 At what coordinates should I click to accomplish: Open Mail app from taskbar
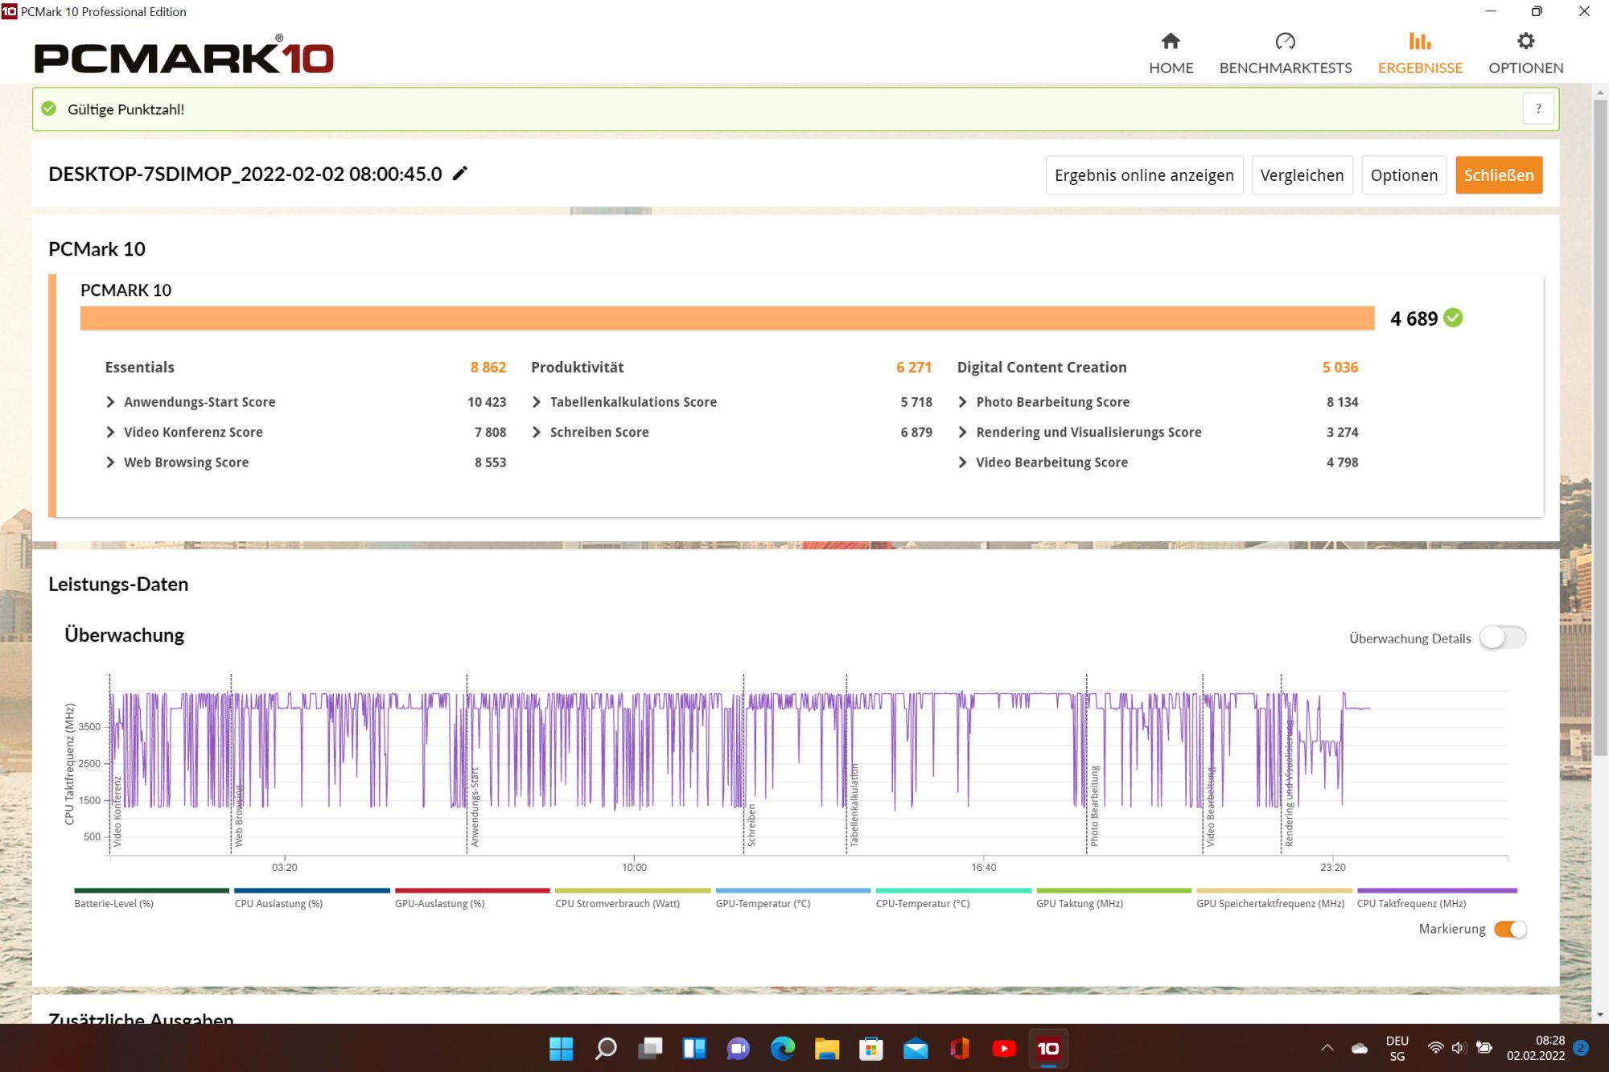[x=916, y=1048]
